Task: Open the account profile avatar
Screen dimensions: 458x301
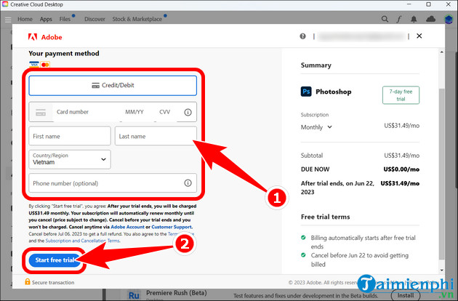Action: [x=449, y=20]
